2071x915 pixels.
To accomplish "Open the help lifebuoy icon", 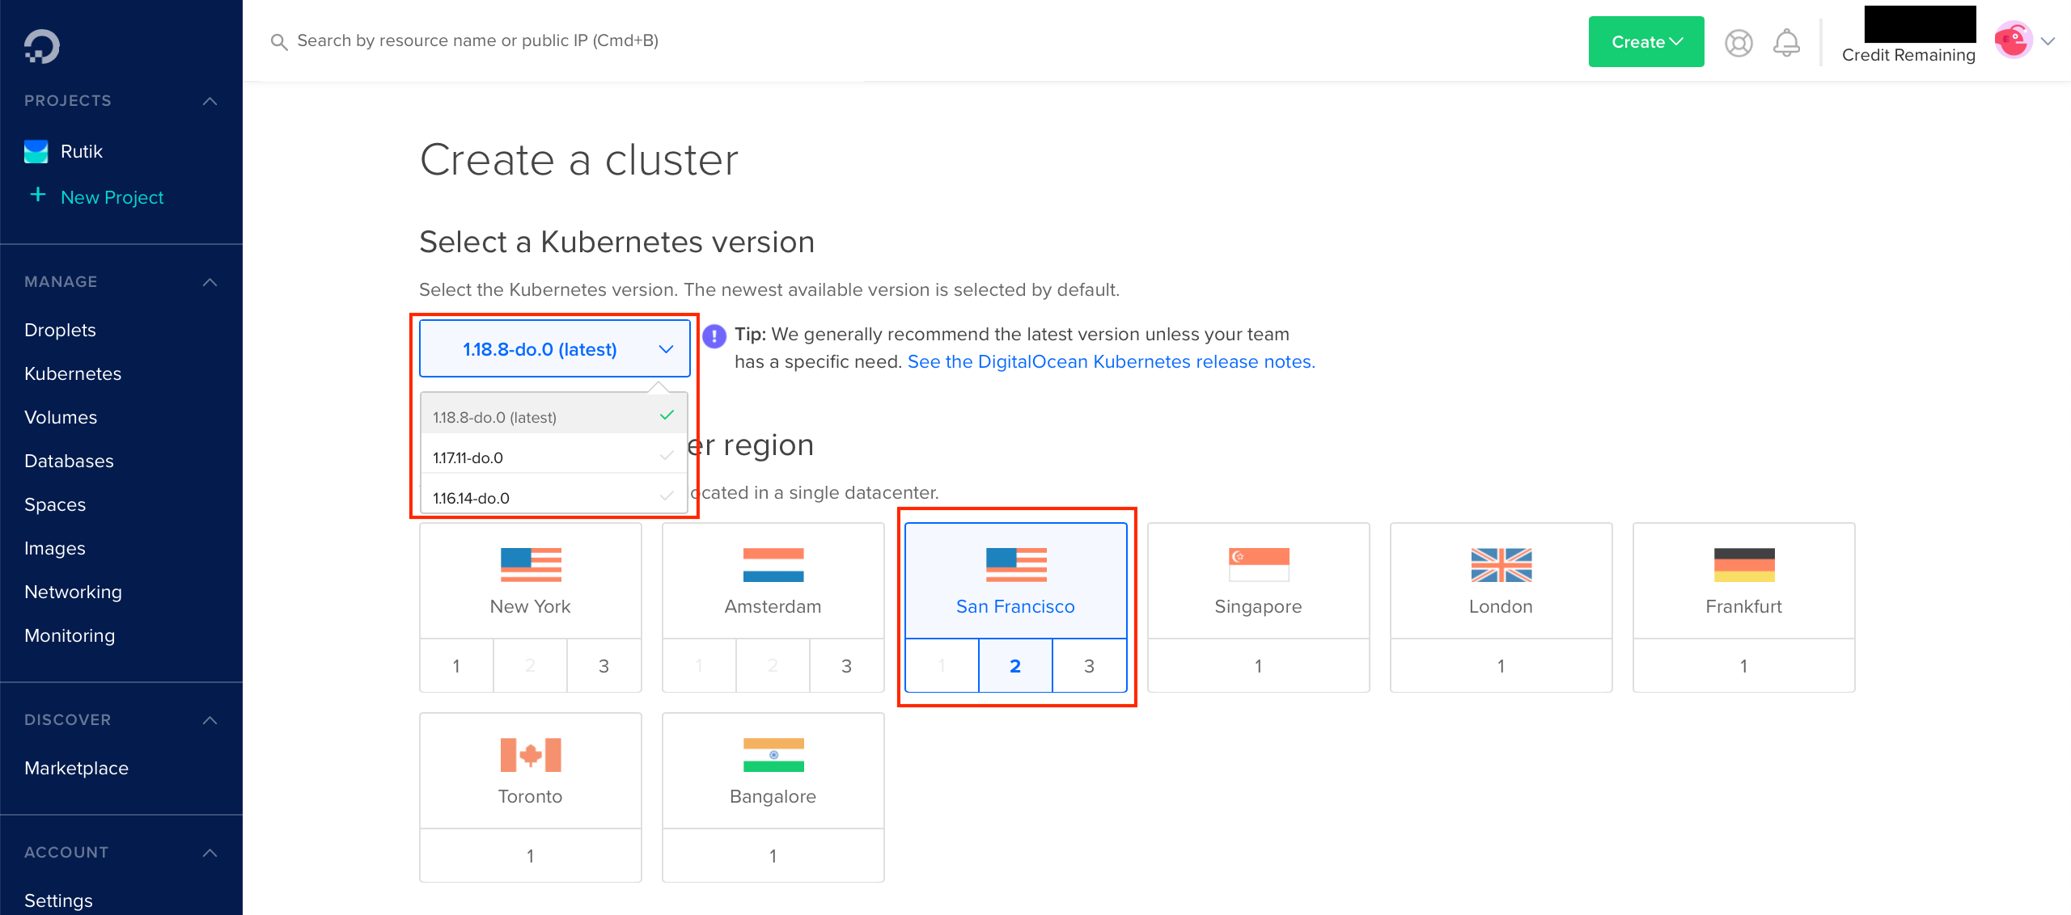I will (x=1739, y=42).
